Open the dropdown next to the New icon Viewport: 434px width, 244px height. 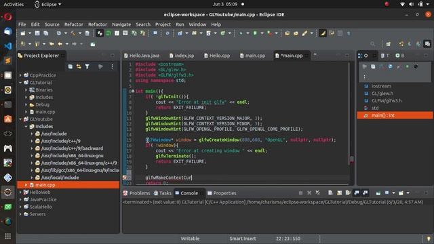pos(29,33)
